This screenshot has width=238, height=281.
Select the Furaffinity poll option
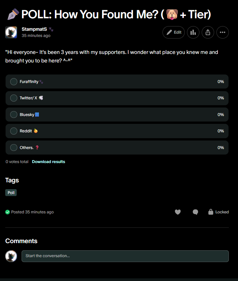pos(14,82)
